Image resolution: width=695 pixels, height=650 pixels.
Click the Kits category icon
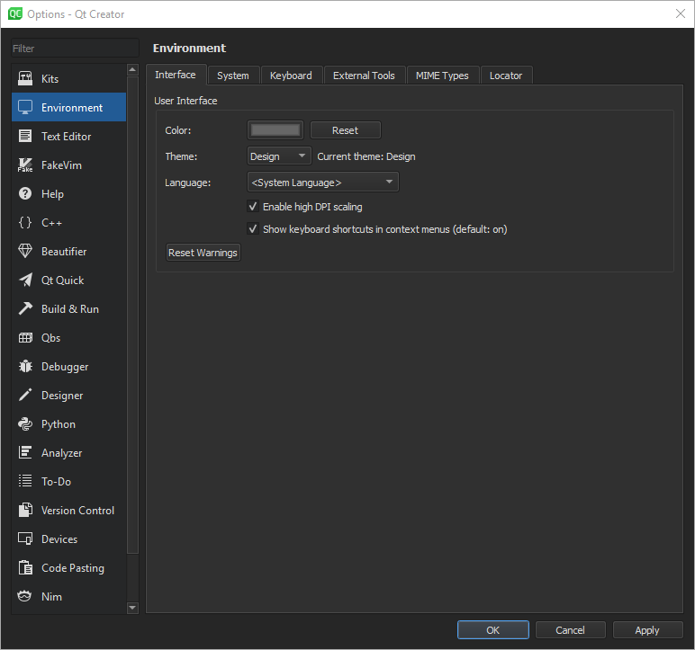25,79
